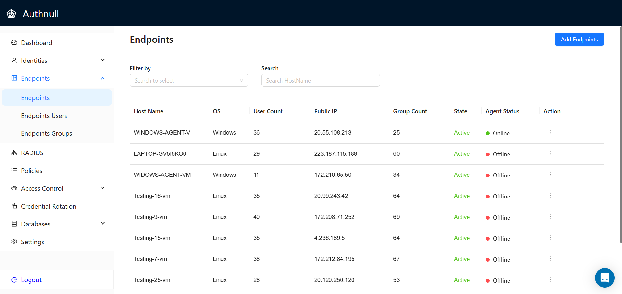The height and width of the screenshot is (294, 622).
Task: Collapse the Endpoints sidebar section
Action: click(102, 78)
